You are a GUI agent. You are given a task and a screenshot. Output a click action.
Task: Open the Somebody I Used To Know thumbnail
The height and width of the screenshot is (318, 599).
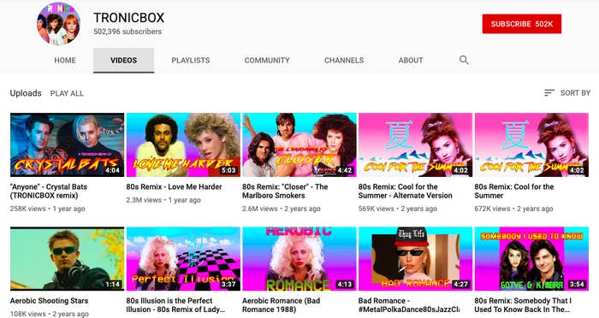(x=531, y=259)
